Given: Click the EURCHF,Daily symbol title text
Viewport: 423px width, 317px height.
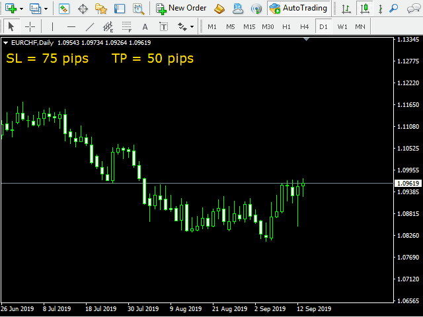Looking at the screenshot, I should click(32, 42).
